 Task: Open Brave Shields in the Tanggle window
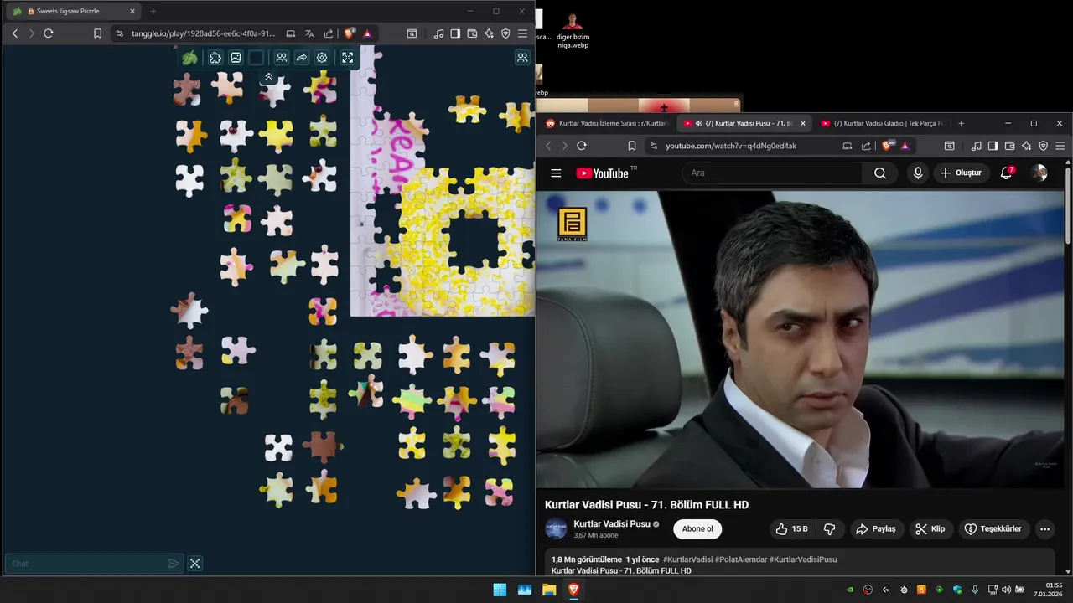350,33
